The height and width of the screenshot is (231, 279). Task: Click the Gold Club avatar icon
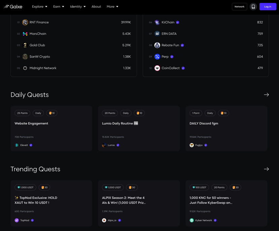[25, 45]
